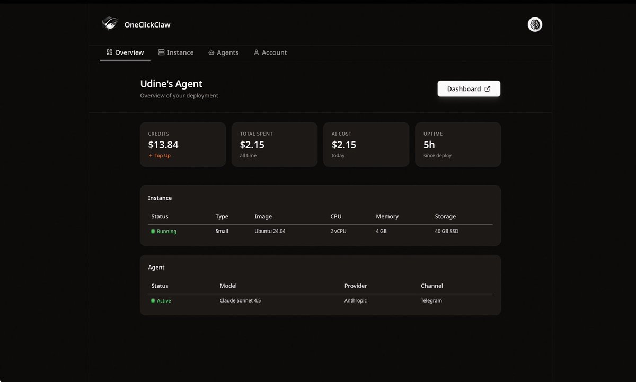
Task: Click the TOTAL SPENT card label
Action: pyautogui.click(x=257, y=134)
